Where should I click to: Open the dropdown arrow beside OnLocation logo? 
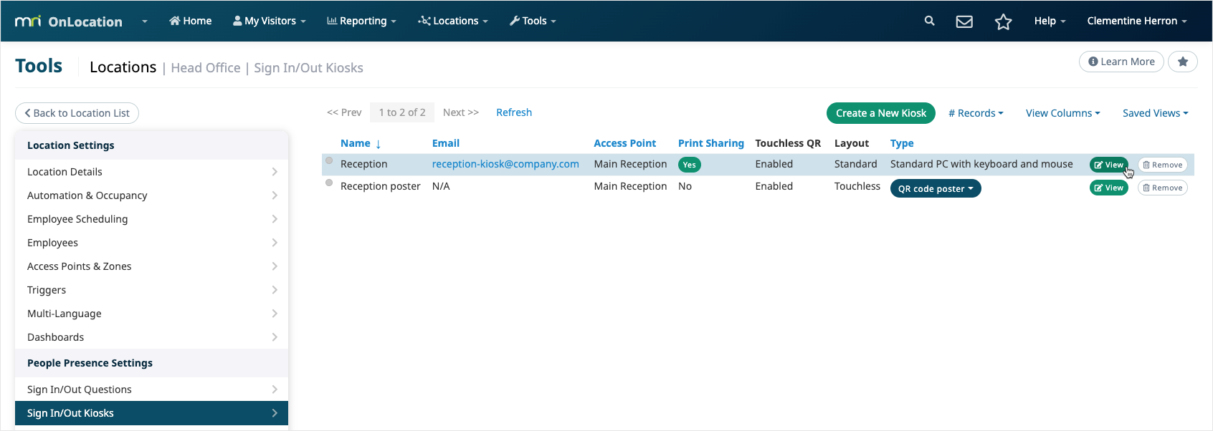pyautogui.click(x=145, y=21)
